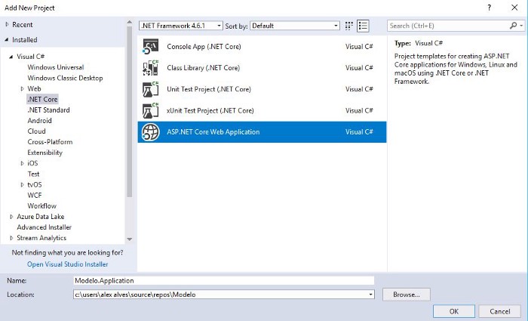This screenshot has width=528, height=321.
Task: Click the Console App template icon
Action: pyautogui.click(x=150, y=47)
